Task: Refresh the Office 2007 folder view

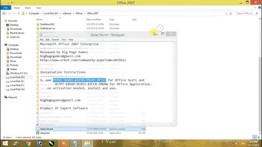Action: (231, 13)
